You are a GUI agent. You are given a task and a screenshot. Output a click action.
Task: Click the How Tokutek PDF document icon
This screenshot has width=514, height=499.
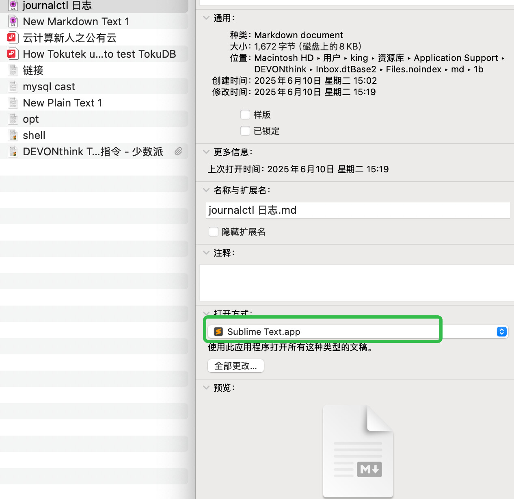click(13, 54)
